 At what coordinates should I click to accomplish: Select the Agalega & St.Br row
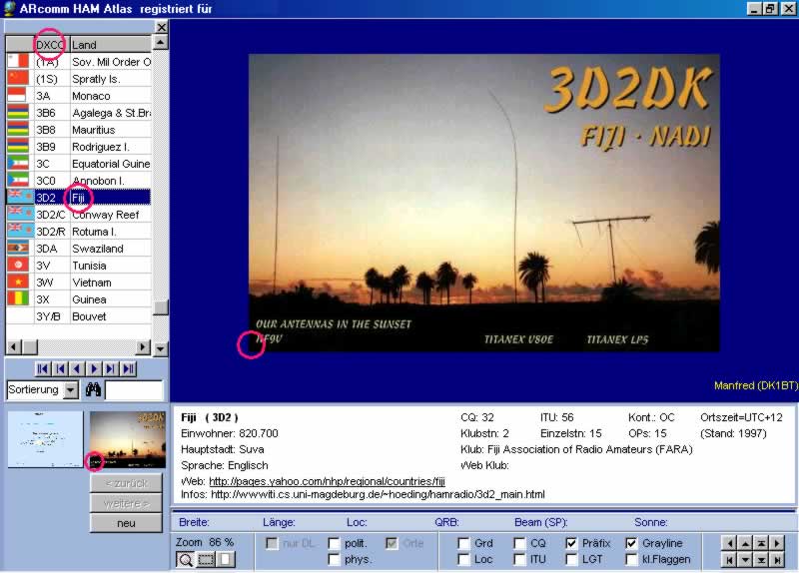point(79,113)
